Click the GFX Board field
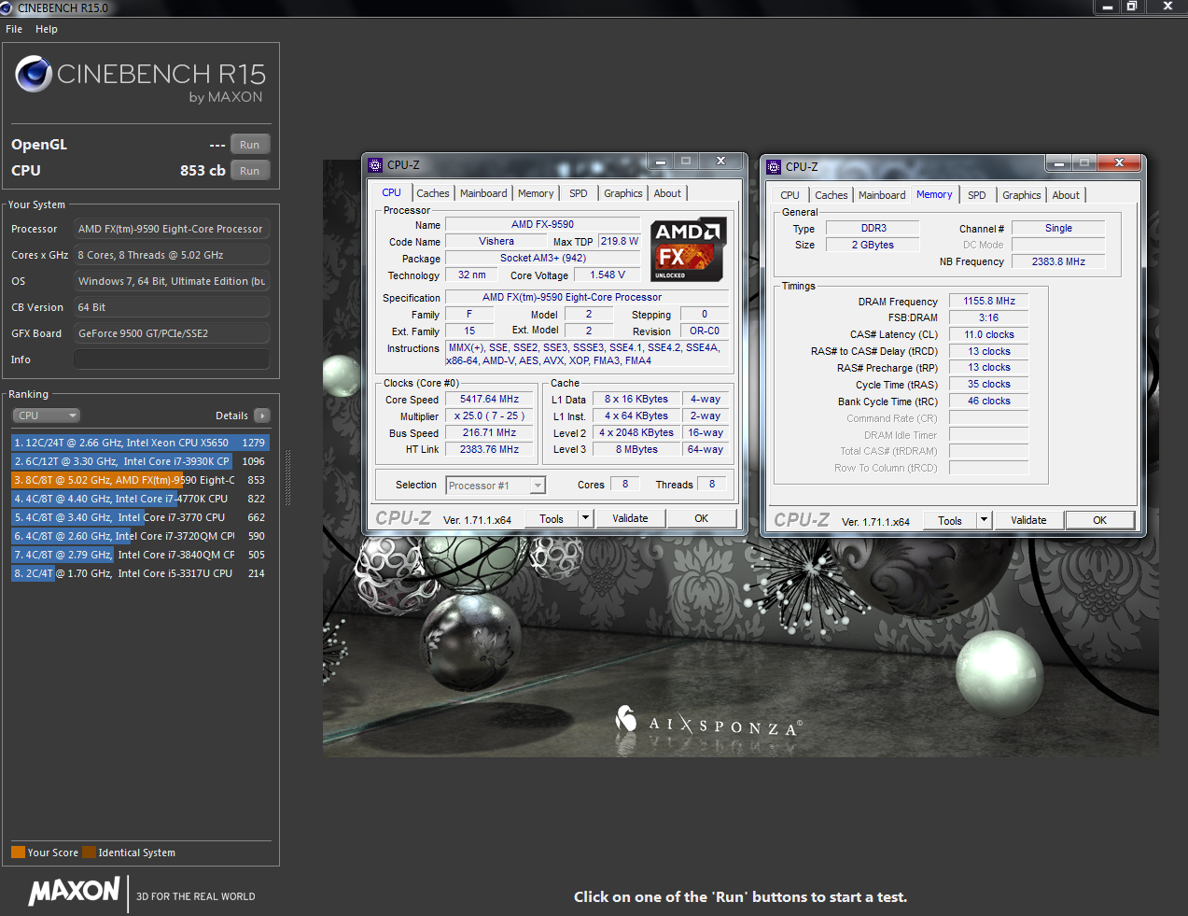The height and width of the screenshot is (916, 1188). [172, 333]
